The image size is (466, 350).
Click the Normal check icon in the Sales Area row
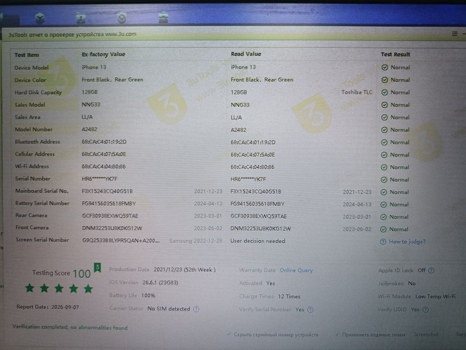tap(384, 117)
